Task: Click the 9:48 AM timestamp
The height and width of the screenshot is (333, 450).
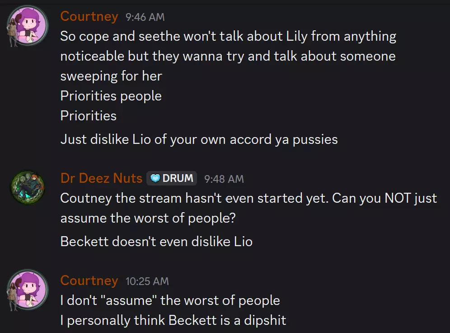Action: click(224, 179)
